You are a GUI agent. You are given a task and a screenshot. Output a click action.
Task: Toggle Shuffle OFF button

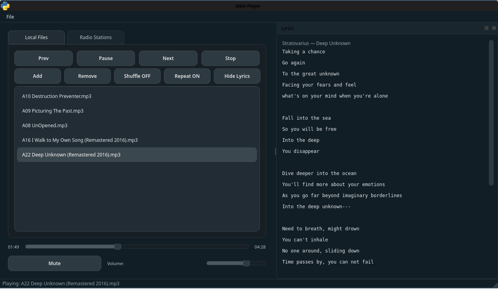coord(137,76)
